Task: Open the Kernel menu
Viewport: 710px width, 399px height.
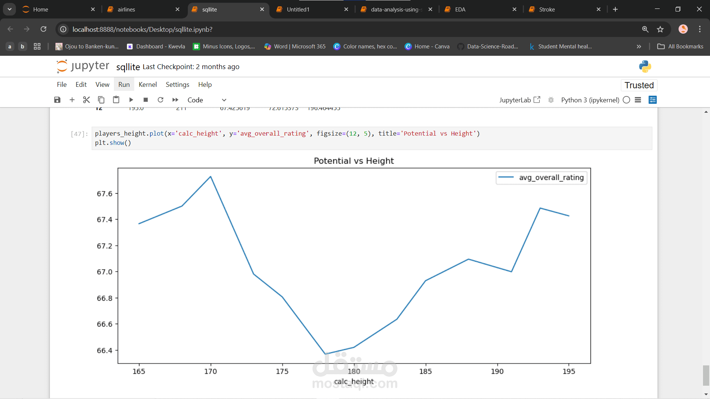Action: [148, 85]
